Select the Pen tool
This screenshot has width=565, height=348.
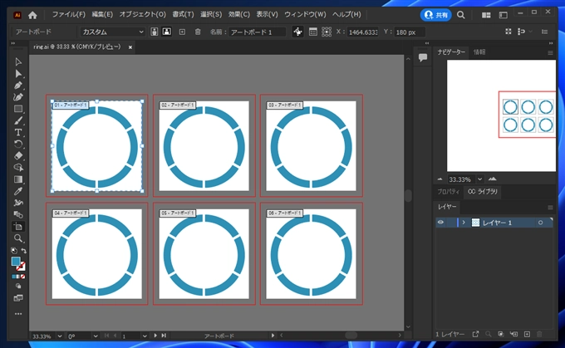(x=18, y=86)
